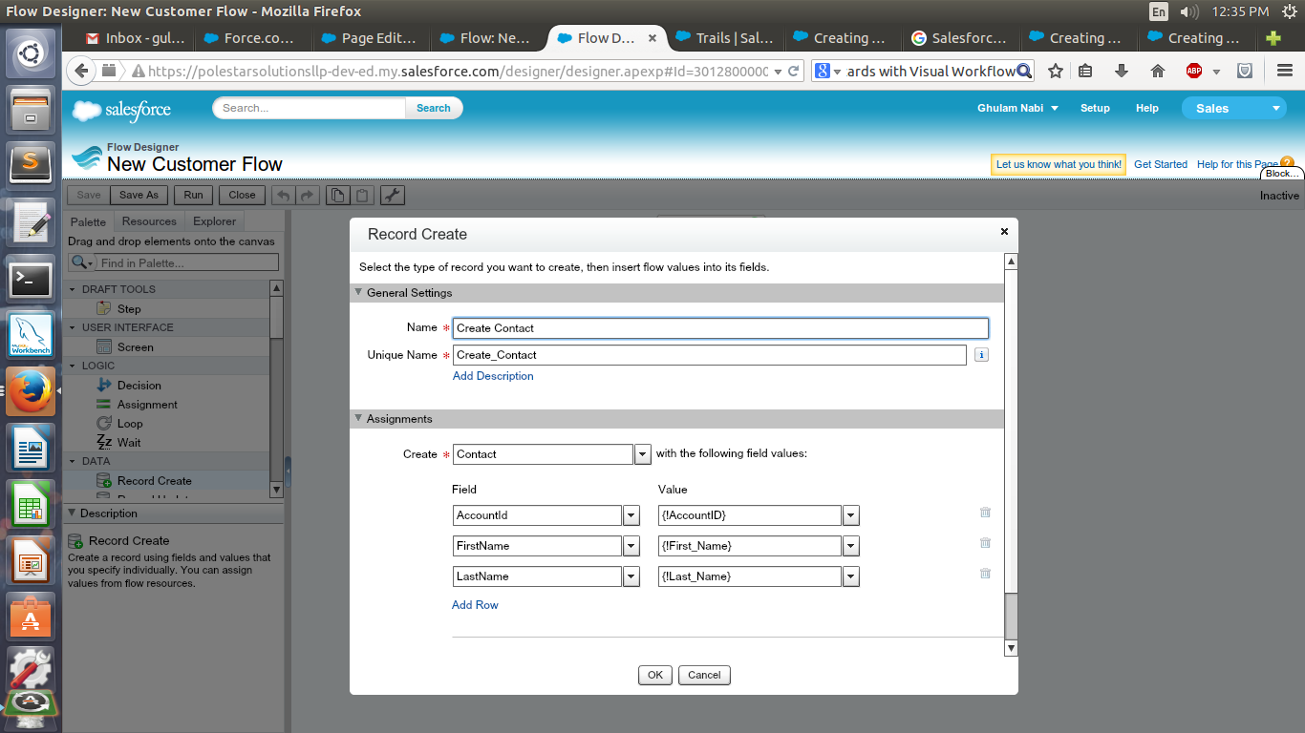Open the Create object type dropdown
Viewport: 1305px width, 733px height.
(643, 454)
